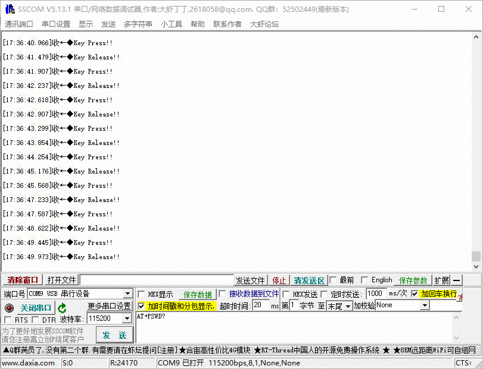
Task: Expand the 端口号 COM9 port dropdown
Action: click(x=127, y=294)
